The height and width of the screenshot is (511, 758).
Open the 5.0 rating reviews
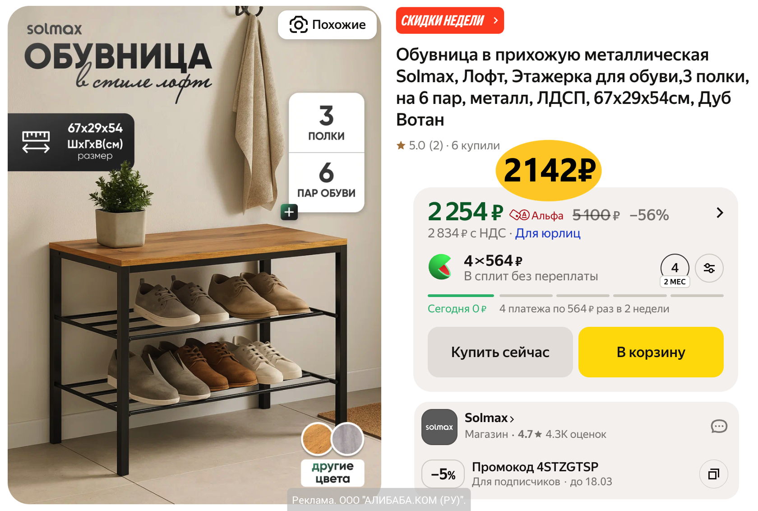(420, 145)
